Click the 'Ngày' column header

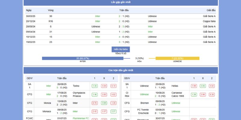point(29,10)
